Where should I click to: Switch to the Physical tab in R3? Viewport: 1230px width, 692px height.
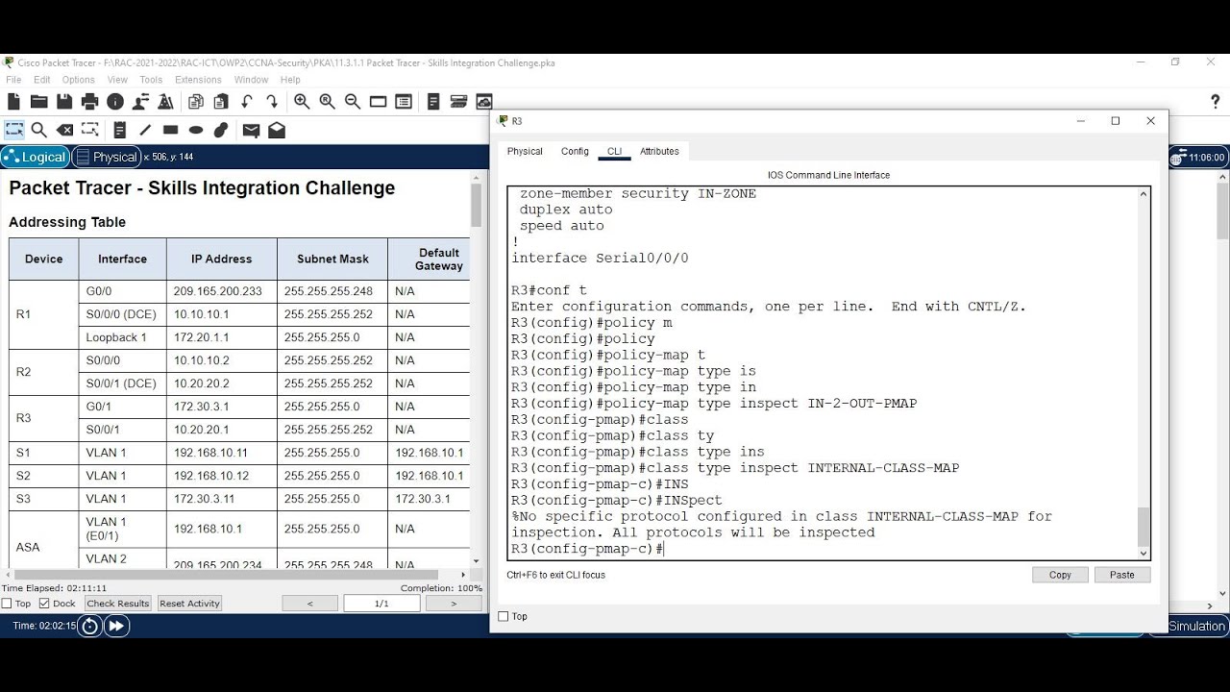(x=525, y=151)
